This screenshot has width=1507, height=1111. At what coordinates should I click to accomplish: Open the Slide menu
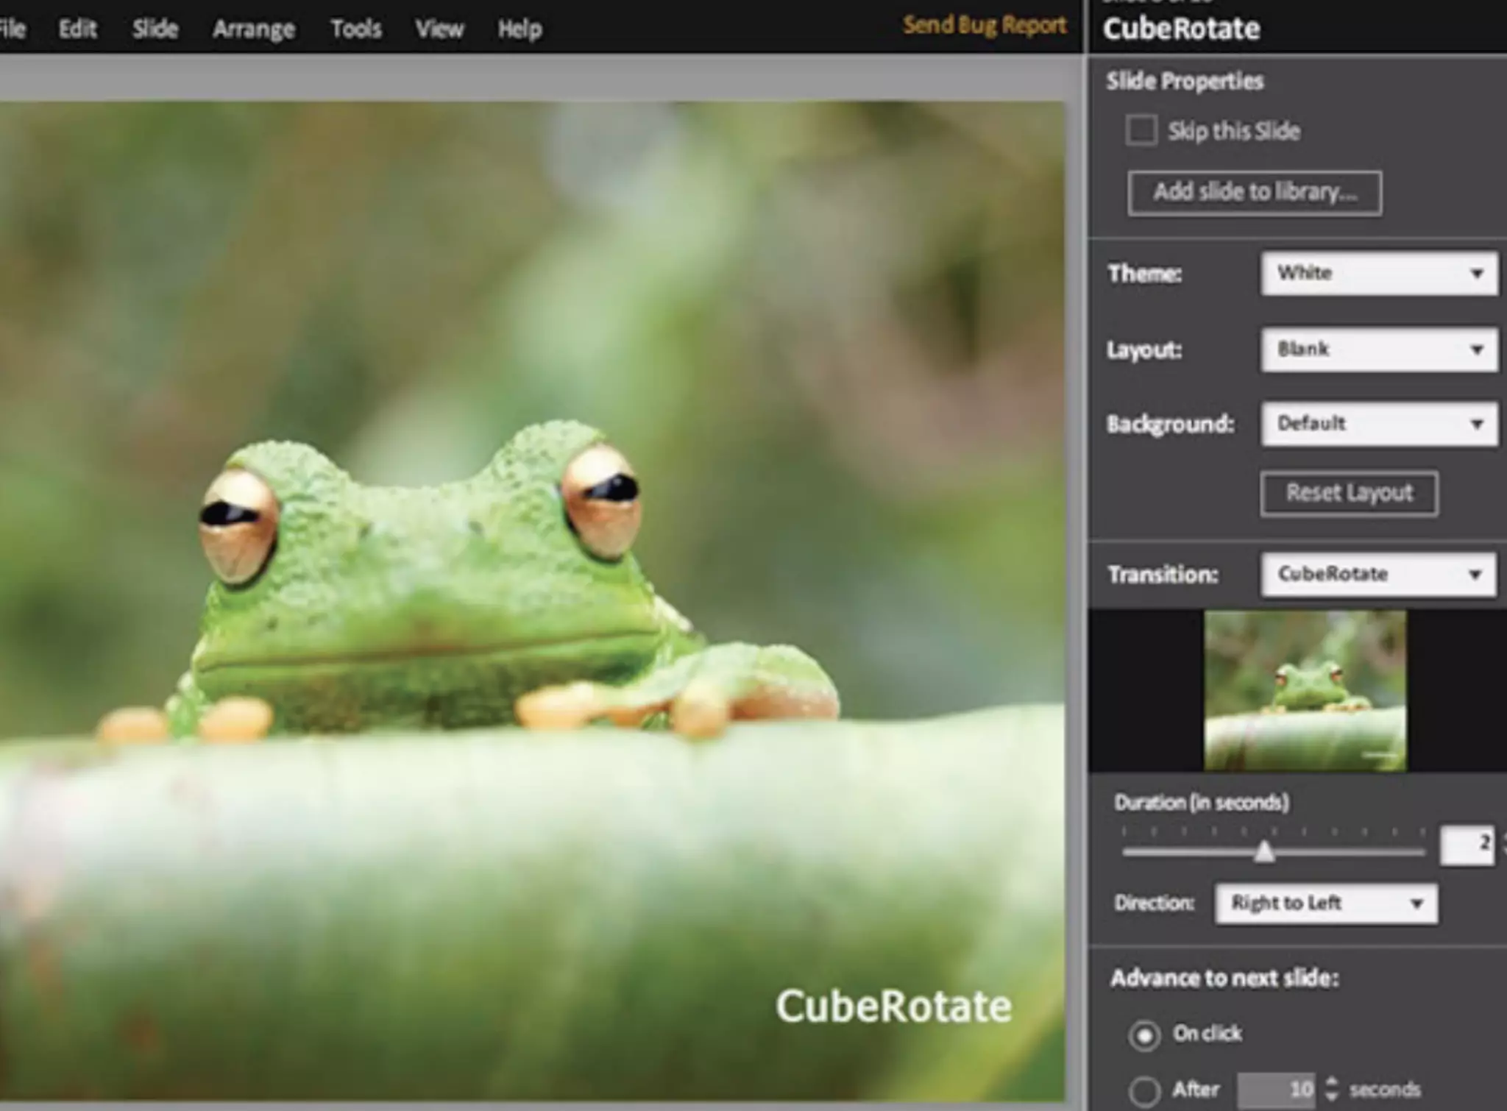[155, 29]
